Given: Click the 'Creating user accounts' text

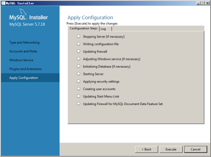Looking at the screenshot, I should pyautogui.click(x=99, y=89).
